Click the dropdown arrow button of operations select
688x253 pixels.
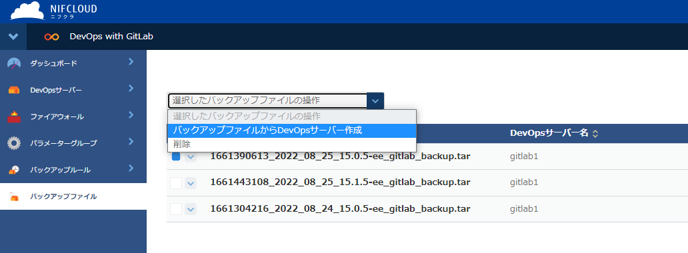coord(375,101)
